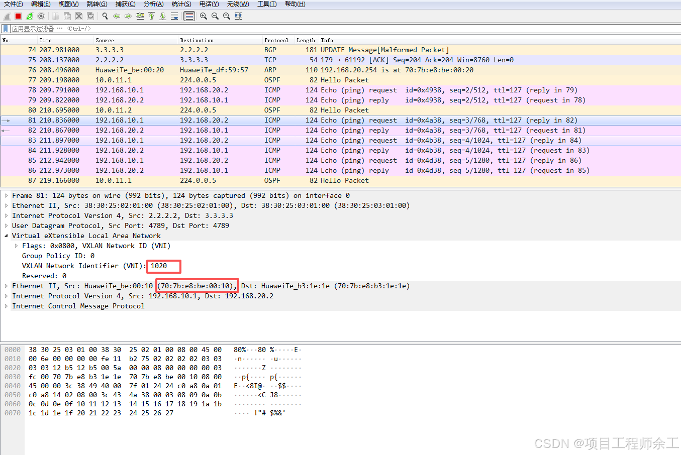The width and height of the screenshot is (681, 455).
Task: Jump to the last packet
Action: [163, 16]
